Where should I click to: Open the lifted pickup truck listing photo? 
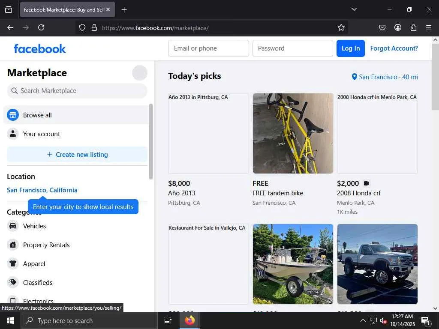tap(377, 264)
